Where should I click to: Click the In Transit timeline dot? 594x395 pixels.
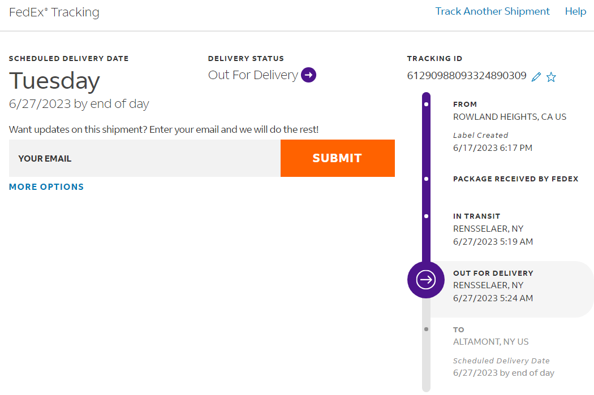[x=426, y=216]
